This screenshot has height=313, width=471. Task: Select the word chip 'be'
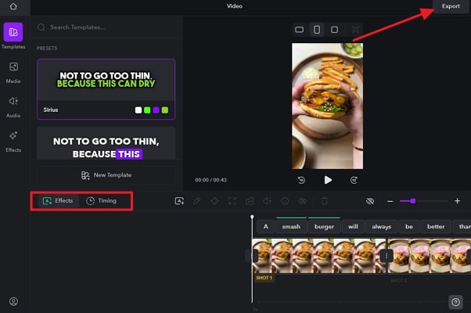point(409,226)
